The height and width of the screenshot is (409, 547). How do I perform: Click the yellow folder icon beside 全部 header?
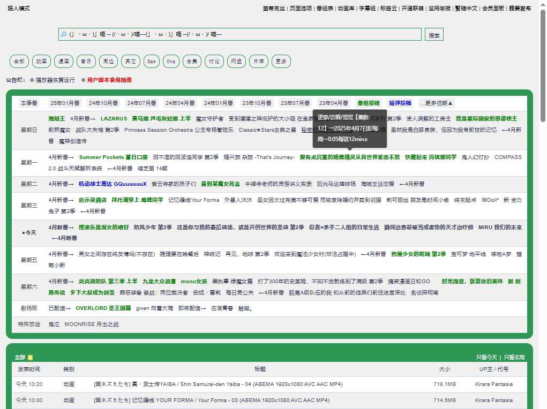click(30, 357)
